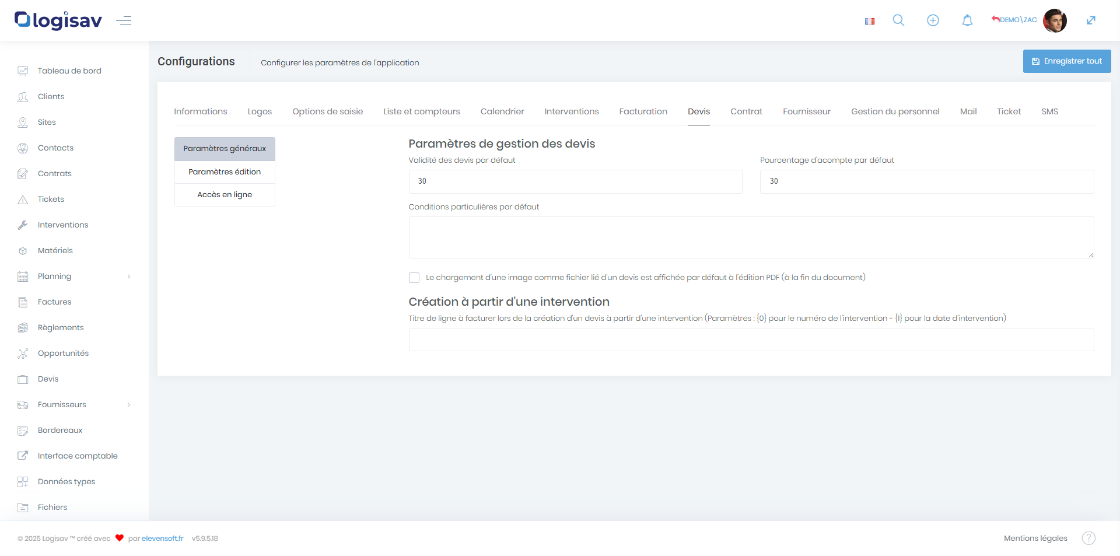Switch to the Facturation tab

(643, 111)
